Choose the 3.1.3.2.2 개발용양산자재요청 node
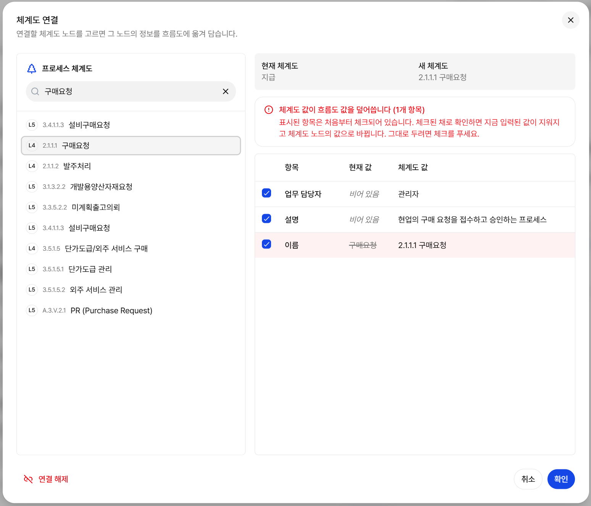The height and width of the screenshot is (506, 591). coord(131,187)
